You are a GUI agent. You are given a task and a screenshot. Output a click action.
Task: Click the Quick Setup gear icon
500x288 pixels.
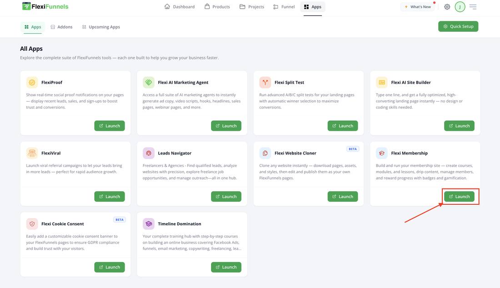pos(445,26)
